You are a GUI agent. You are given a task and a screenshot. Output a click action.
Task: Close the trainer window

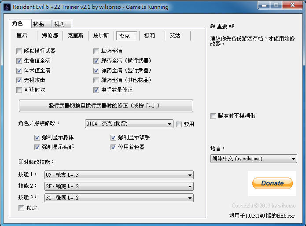tap(292, 5)
